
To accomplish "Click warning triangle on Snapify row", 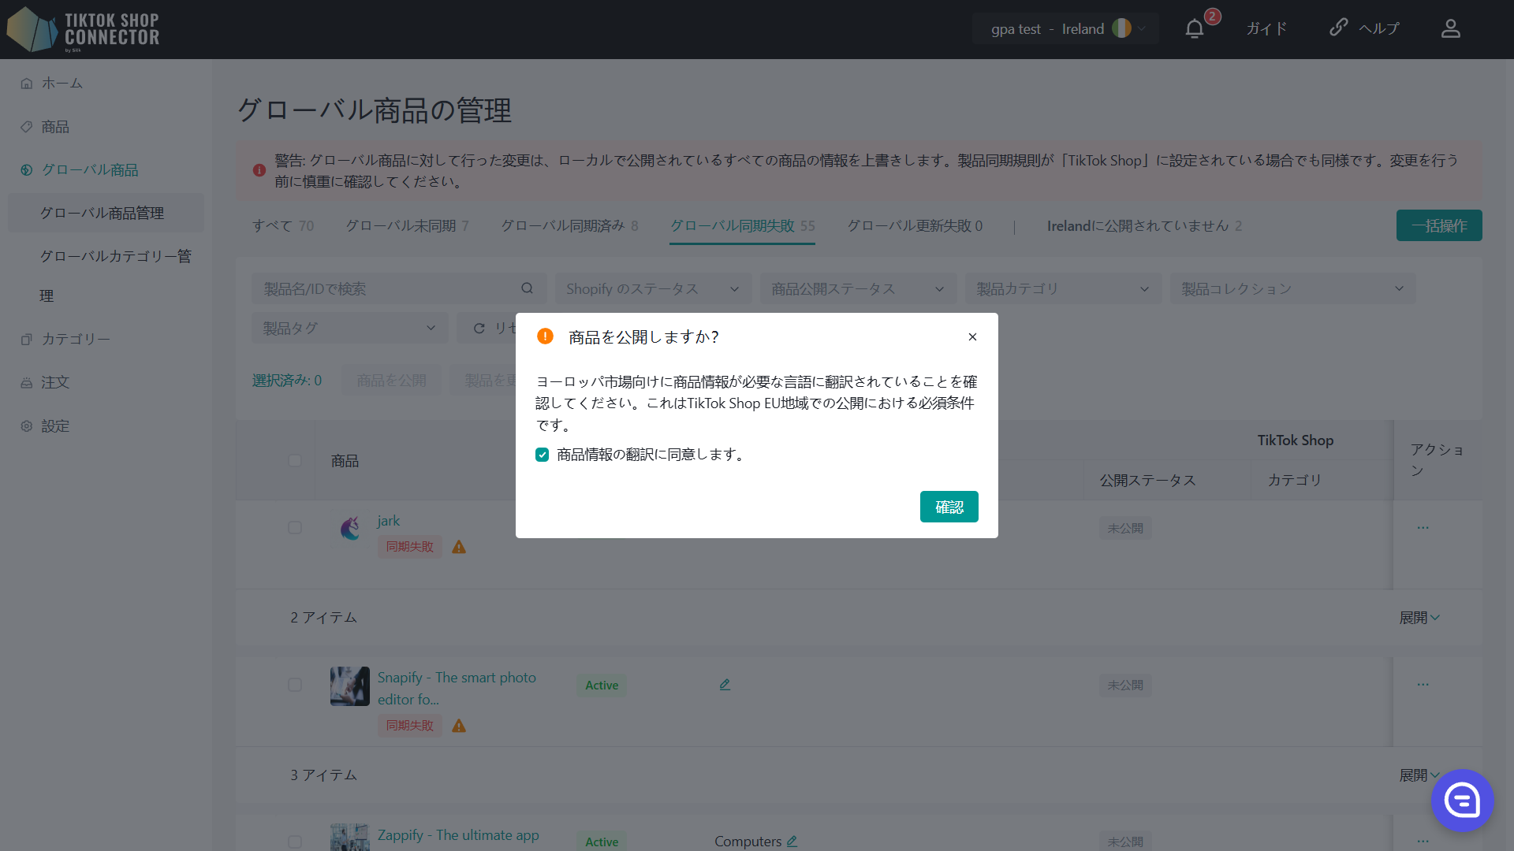I will point(459,726).
